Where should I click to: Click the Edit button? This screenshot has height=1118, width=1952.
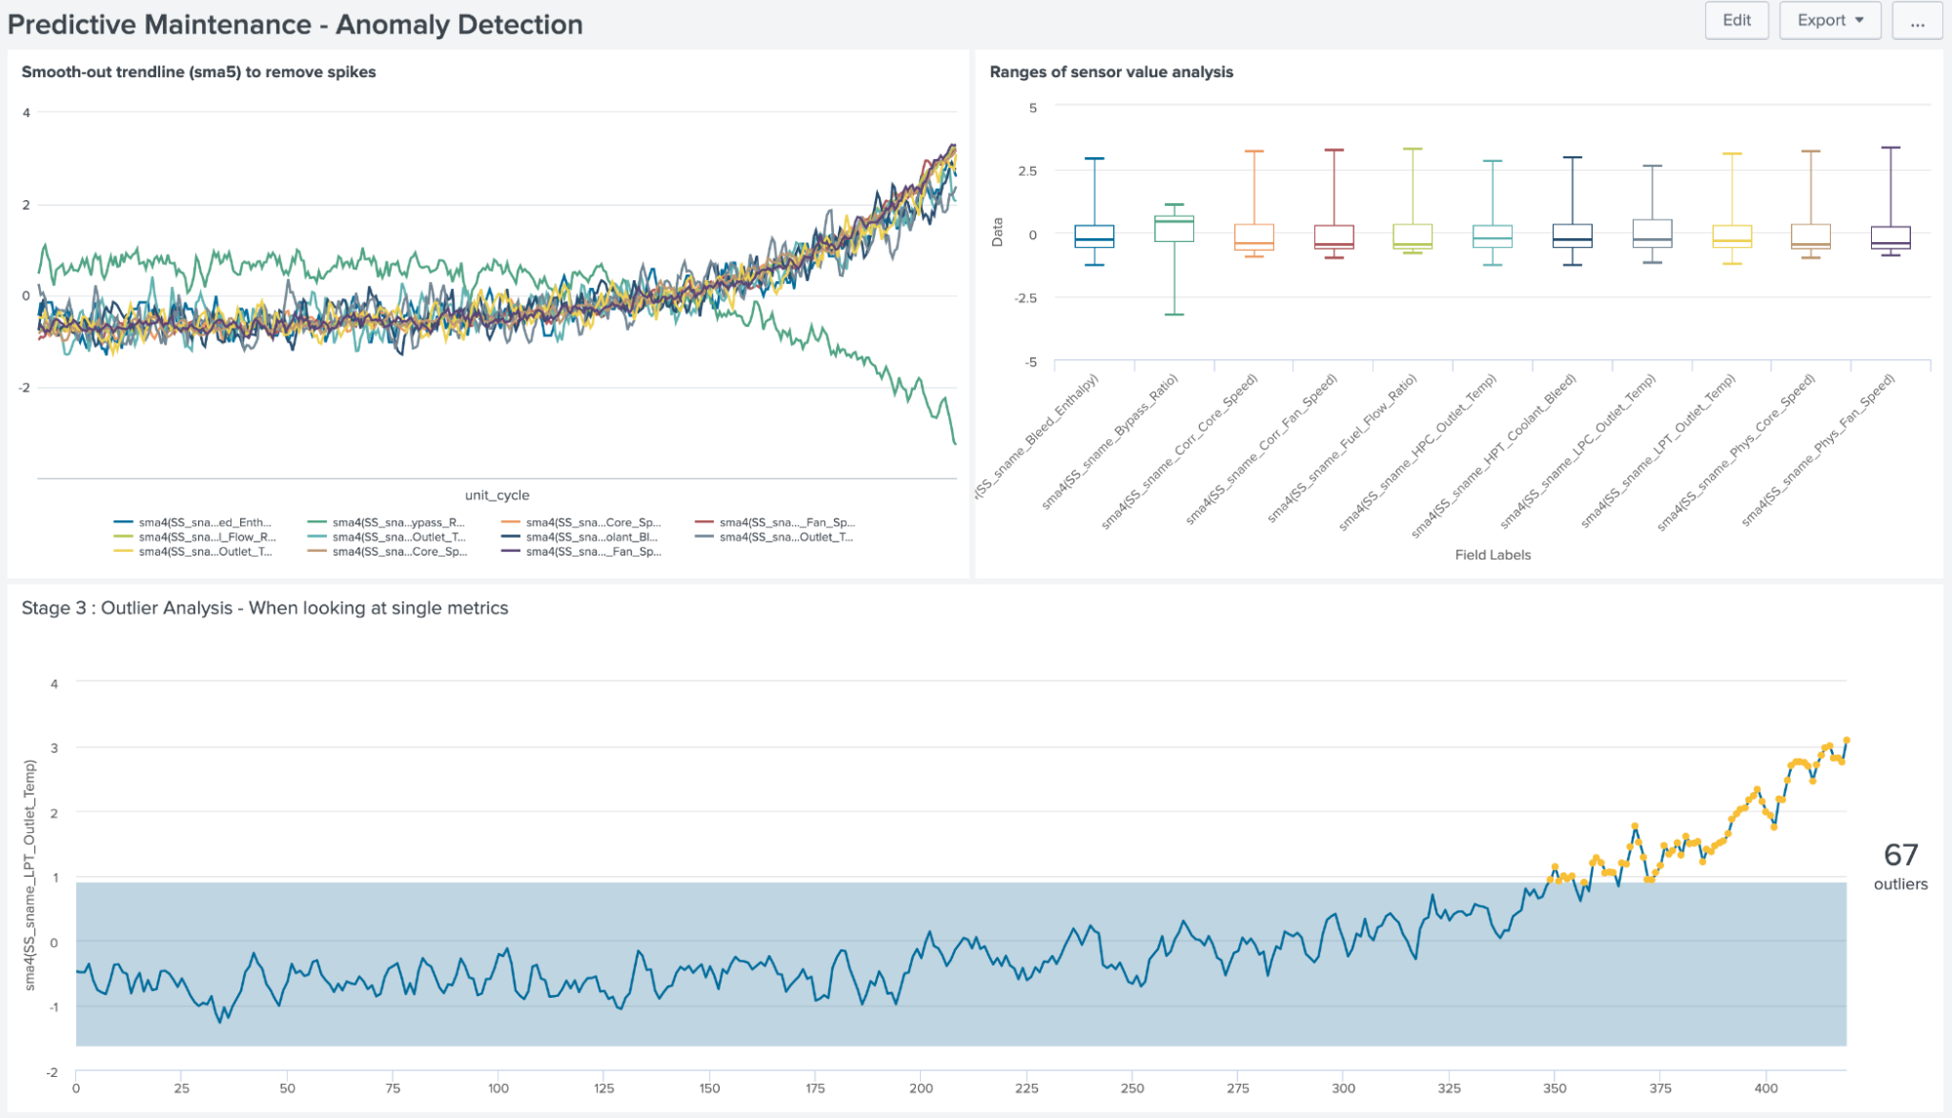(1735, 21)
